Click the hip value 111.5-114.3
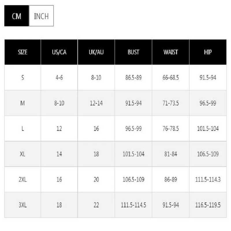The image size is (231, 231). pos(208,180)
